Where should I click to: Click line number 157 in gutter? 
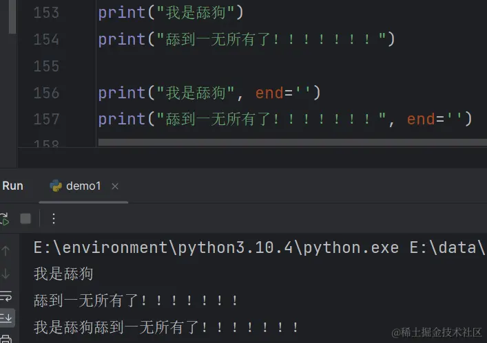(x=46, y=120)
